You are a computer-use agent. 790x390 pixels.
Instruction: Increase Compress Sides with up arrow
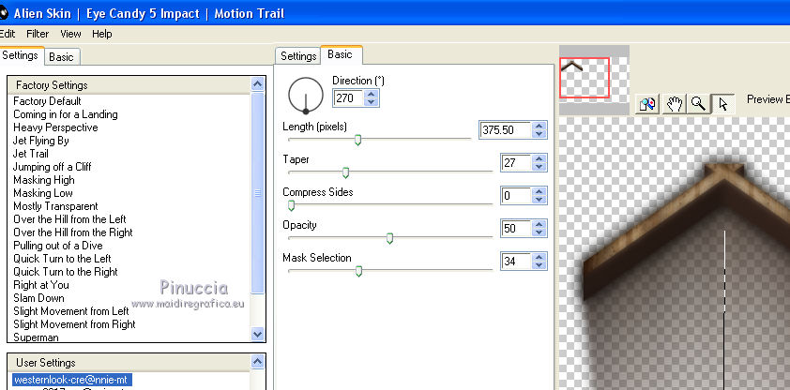pos(539,192)
